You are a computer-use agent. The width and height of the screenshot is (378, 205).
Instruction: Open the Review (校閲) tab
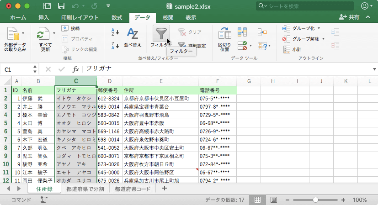(x=168, y=18)
